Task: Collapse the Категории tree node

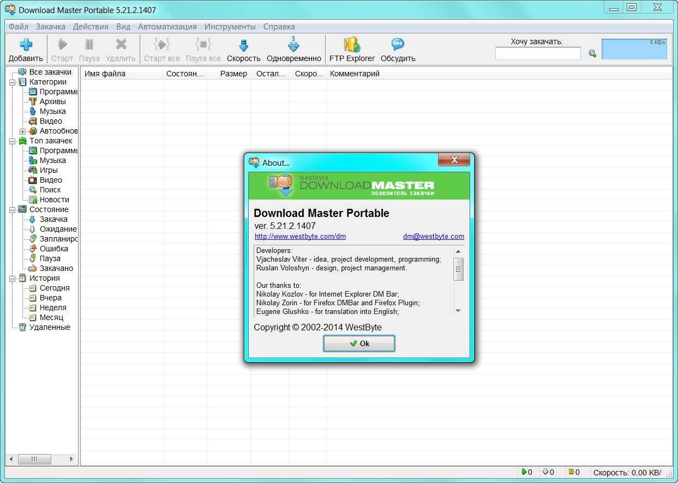Action: 13,82
